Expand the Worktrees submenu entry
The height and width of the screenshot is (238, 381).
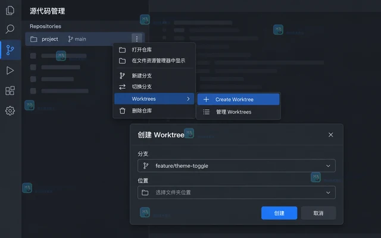[154, 99]
